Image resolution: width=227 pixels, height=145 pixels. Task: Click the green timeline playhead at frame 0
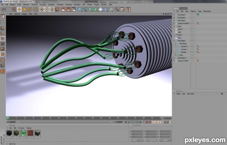8,118
